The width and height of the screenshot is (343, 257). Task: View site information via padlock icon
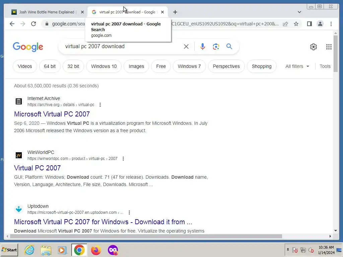point(47,24)
